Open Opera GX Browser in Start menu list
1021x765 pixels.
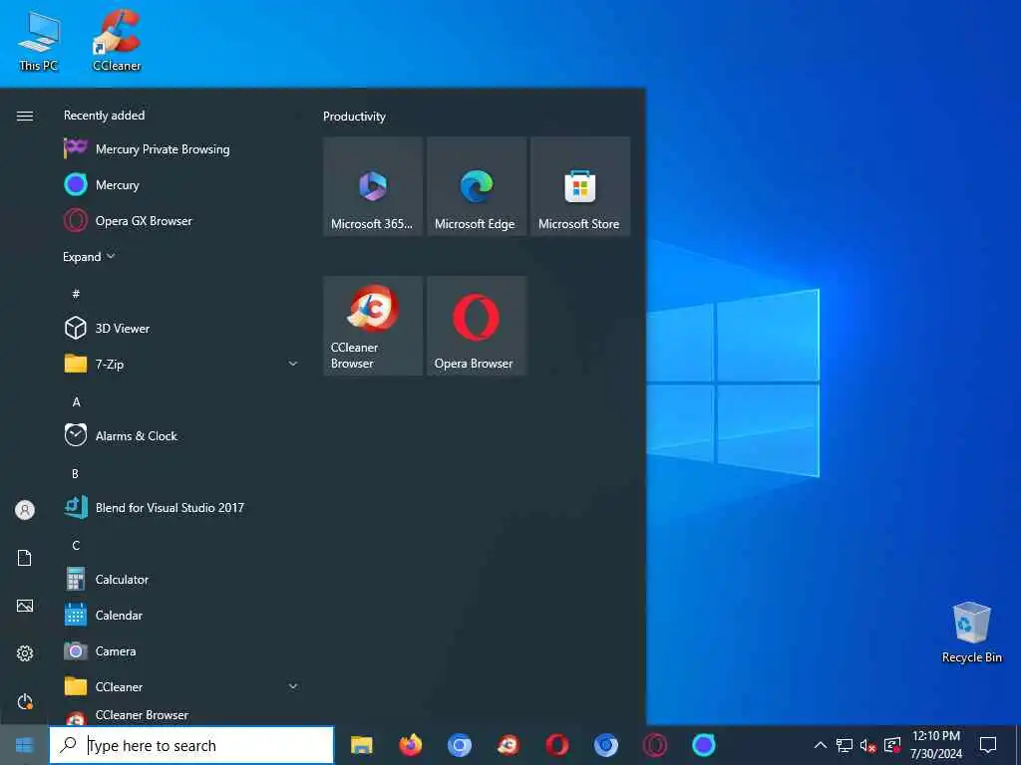click(179, 220)
